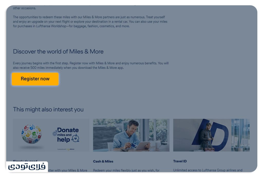Follow the Travel ID heading link
This screenshot has height=177, width=263.
point(180,161)
